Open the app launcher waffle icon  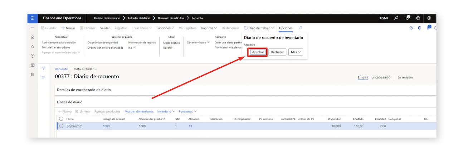33,18
